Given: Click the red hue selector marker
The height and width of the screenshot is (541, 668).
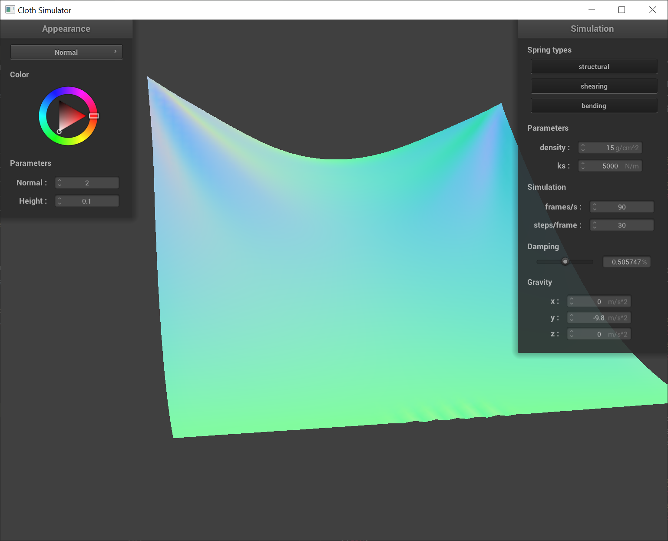Looking at the screenshot, I should (x=94, y=116).
